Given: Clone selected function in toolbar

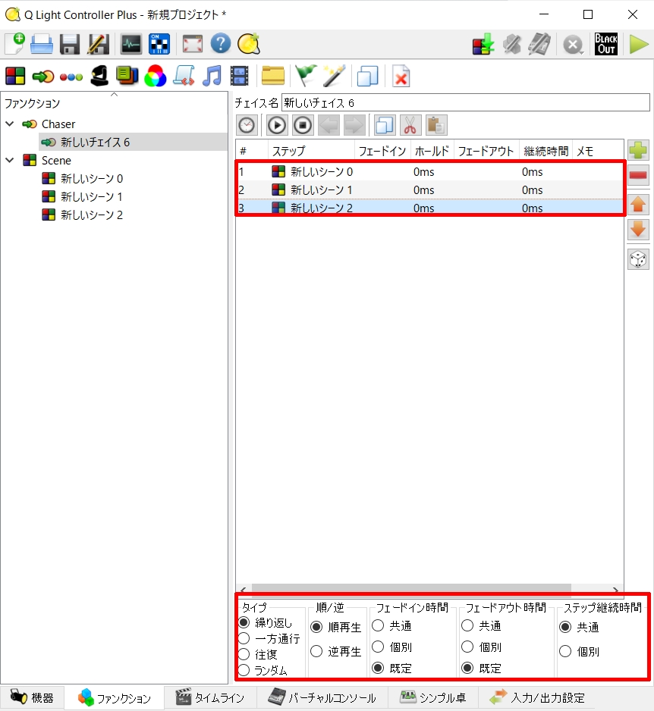Looking at the screenshot, I should tap(368, 76).
